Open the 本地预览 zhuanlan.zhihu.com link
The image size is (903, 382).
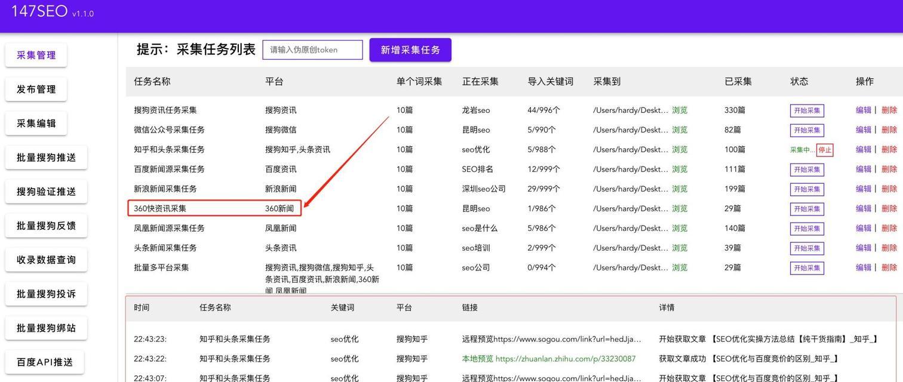click(x=549, y=359)
